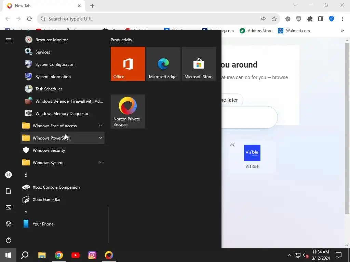Show hidden system tray icons
Viewport: 350px width, 262px height.
tap(289, 255)
